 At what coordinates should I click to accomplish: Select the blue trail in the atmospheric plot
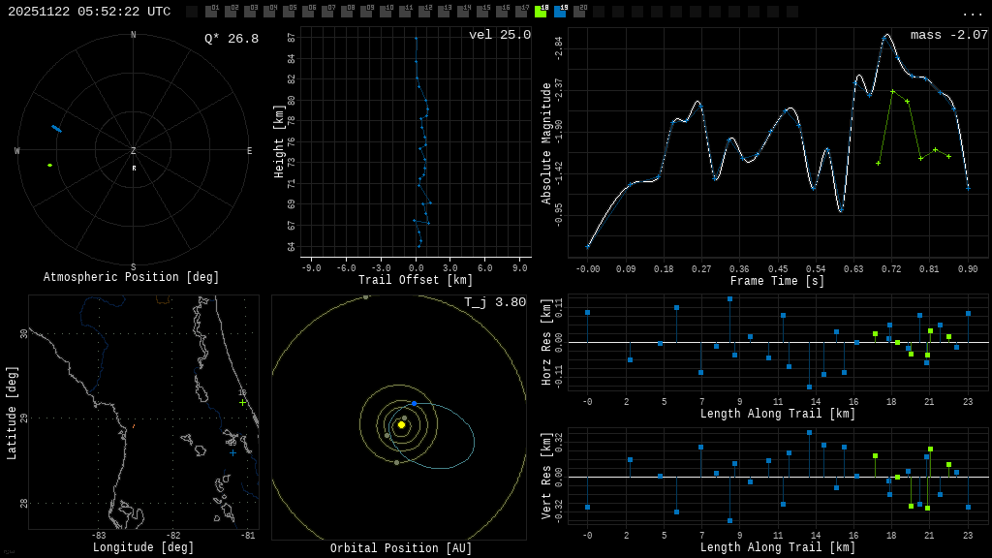(56, 128)
